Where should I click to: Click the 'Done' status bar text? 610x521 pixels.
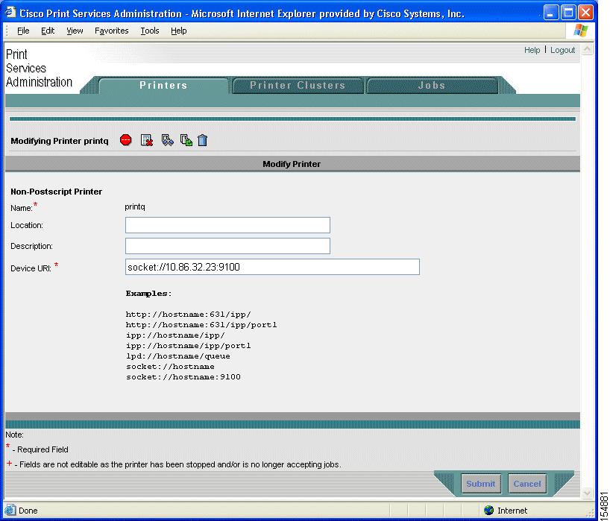click(x=28, y=511)
